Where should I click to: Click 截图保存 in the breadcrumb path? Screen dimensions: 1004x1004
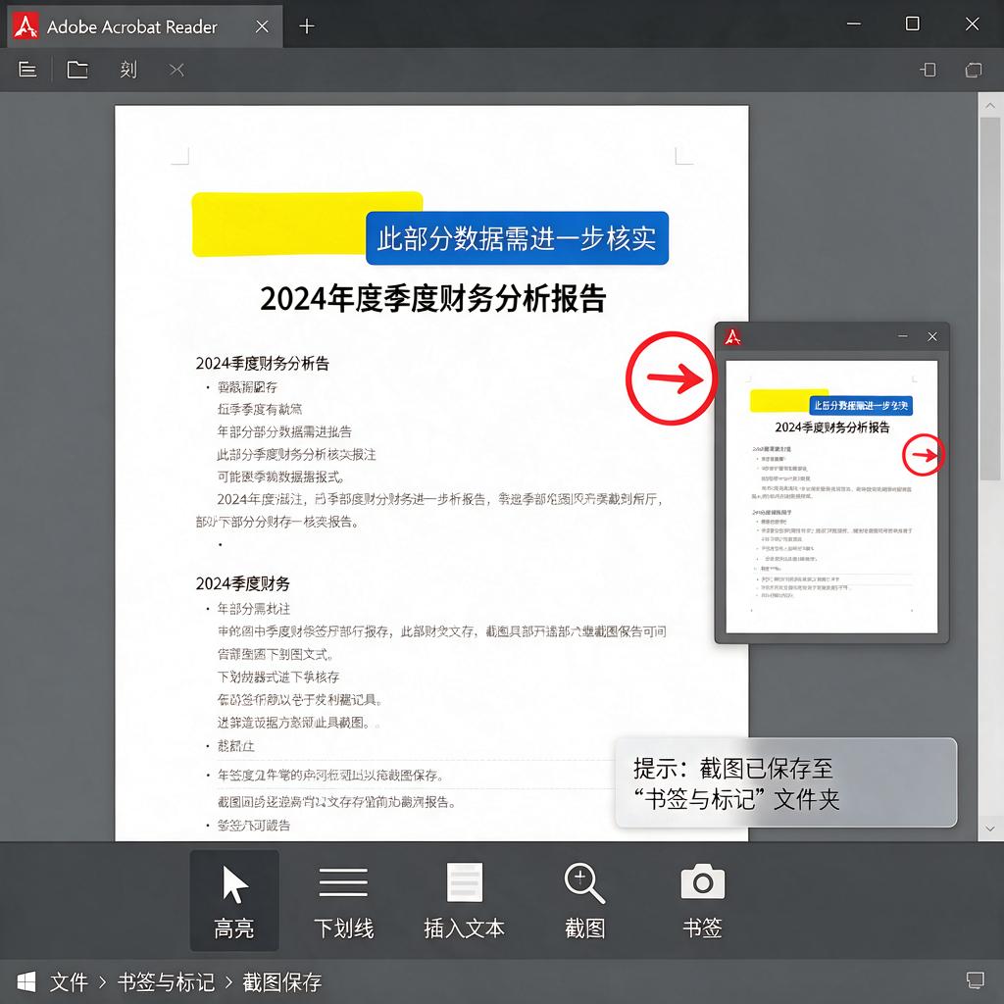[281, 981]
